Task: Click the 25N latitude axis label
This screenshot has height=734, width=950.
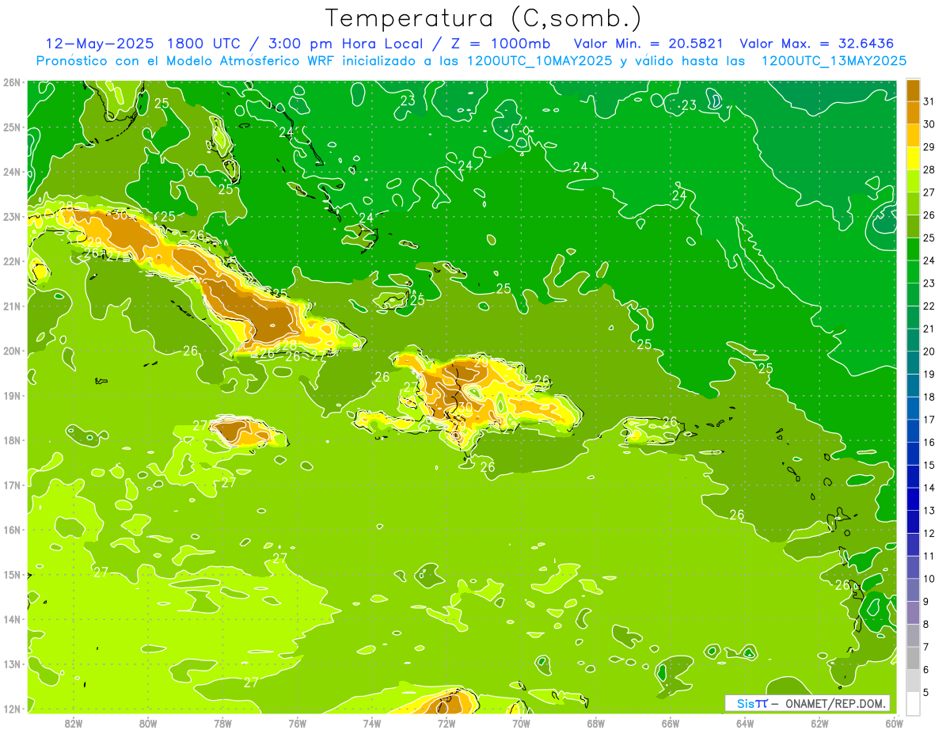Action: coord(11,127)
